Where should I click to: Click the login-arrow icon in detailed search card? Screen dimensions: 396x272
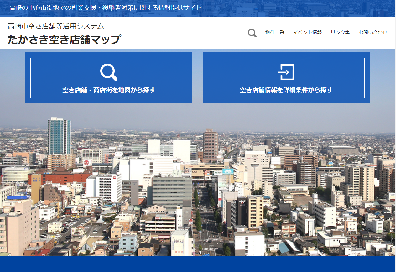click(286, 72)
